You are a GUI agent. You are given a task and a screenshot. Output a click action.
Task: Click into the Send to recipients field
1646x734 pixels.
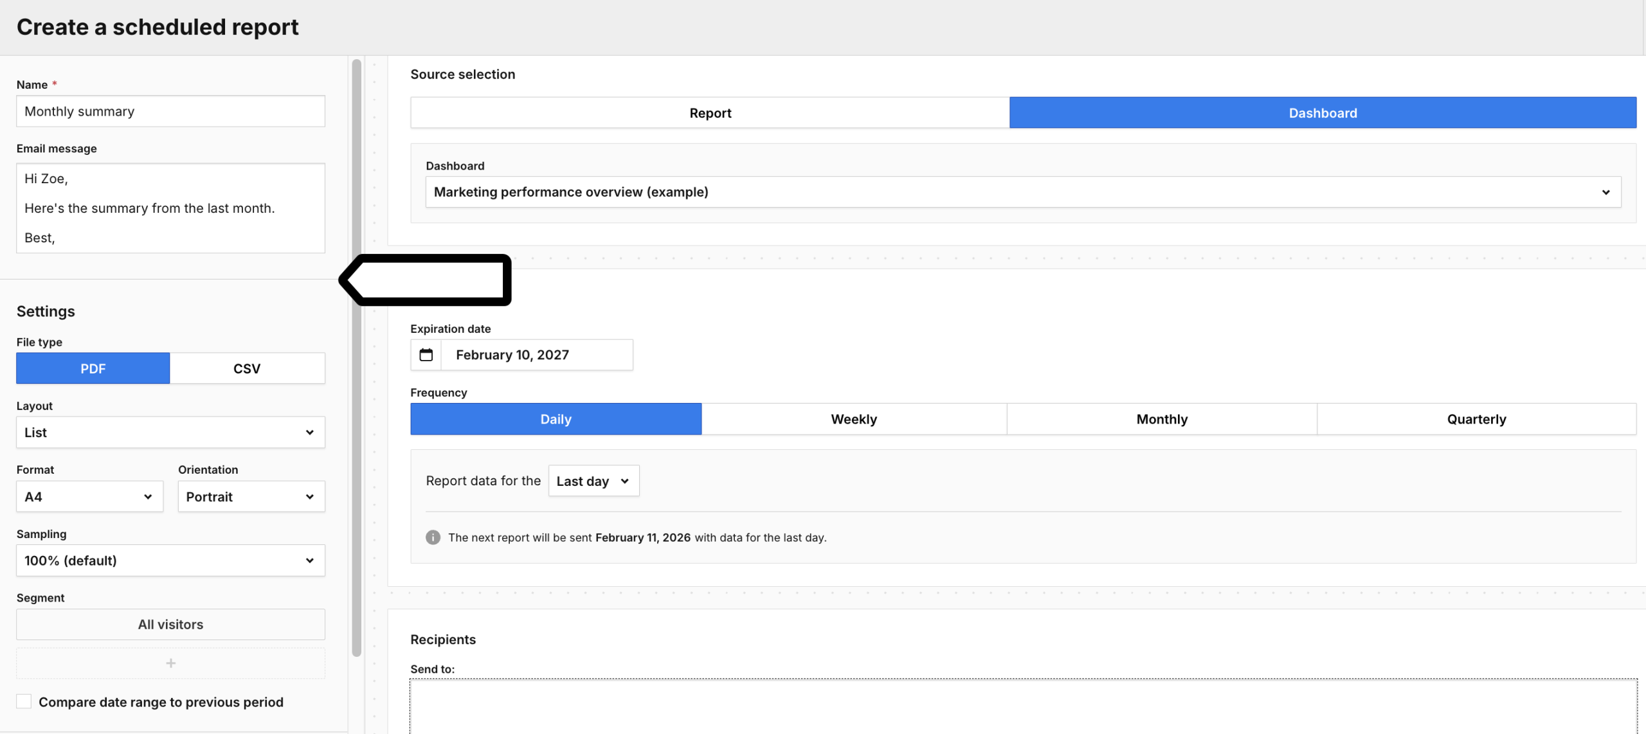1022,706
